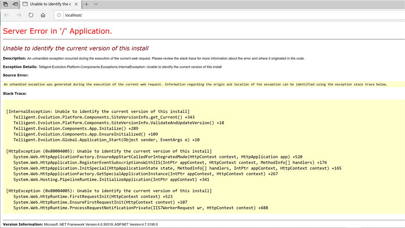
Task: Click italic 'Unable to identify the current version' heading
Action: (76, 48)
